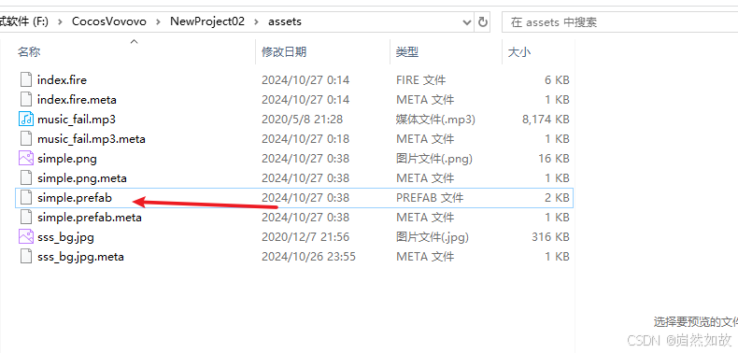Click the index.fire file icon
This screenshot has width=738, height=353.
click(26, 80)
